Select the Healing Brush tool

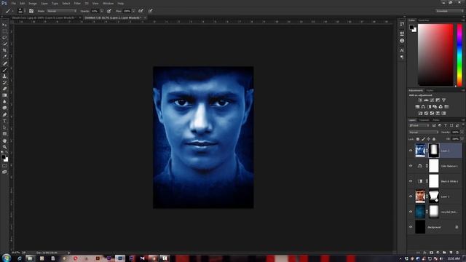[4, 63]
